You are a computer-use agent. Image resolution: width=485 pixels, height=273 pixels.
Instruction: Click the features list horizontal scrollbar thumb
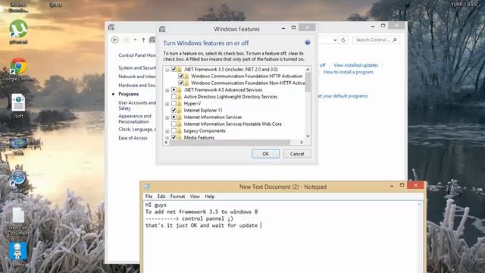click(230, 143)
